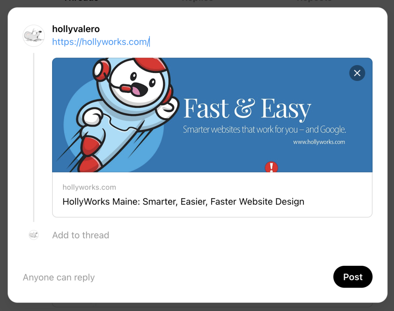This screenshot has height=311, width=394.
Task: Click the small avatar beside Add to thread
Action: click(34, 235)
